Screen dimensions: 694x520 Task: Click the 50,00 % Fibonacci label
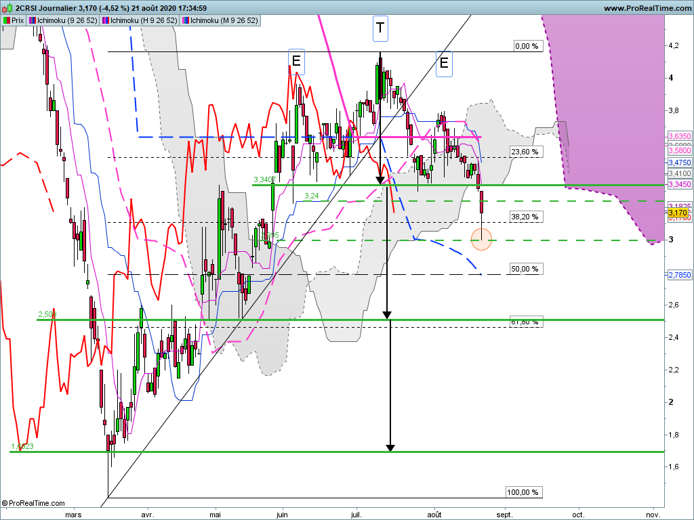[525, 269]
